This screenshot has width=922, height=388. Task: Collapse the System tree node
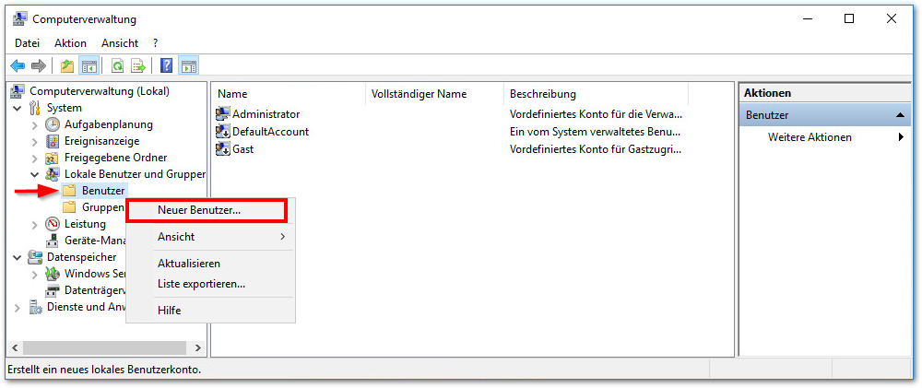18,108
